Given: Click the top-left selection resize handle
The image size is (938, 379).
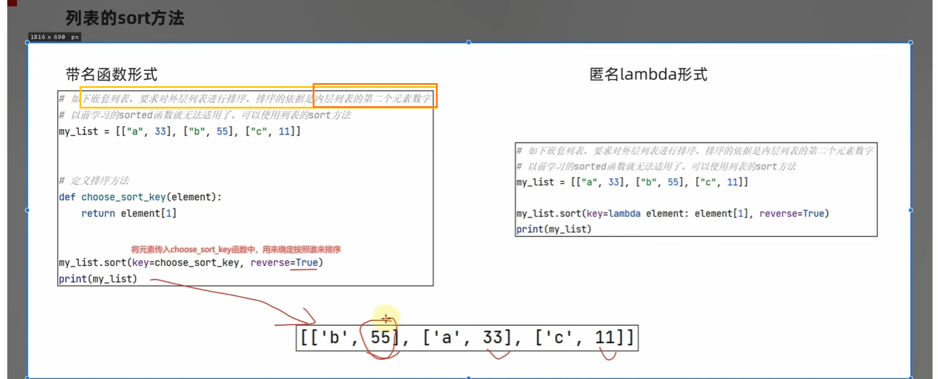Looking at the screenshot, I should tap(28, 42).
